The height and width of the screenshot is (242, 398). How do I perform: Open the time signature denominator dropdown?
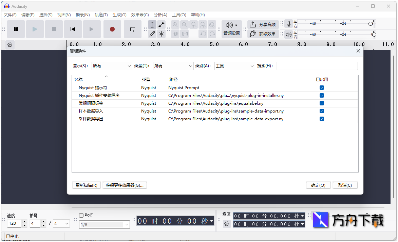click(61, 223)
